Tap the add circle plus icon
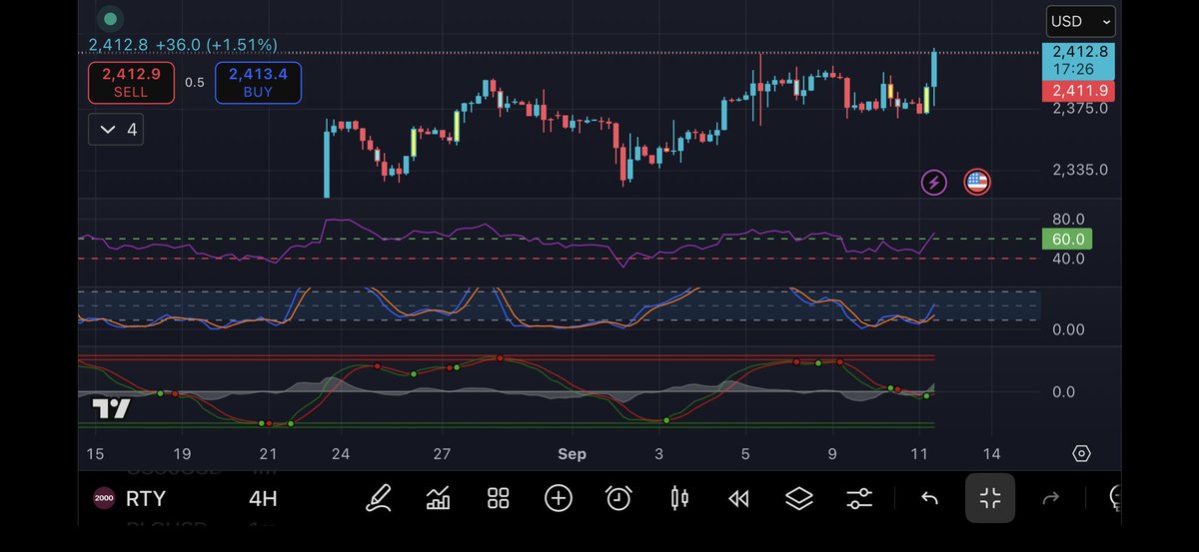 pos(558,498)
